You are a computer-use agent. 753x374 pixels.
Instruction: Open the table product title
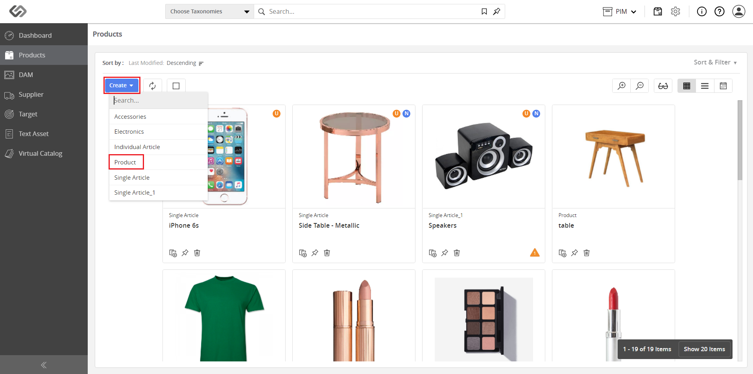566,225
